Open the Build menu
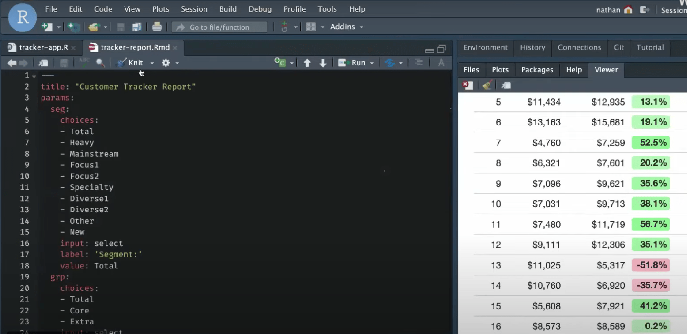This screenshot has width=687, height=334. pos(228,9)
